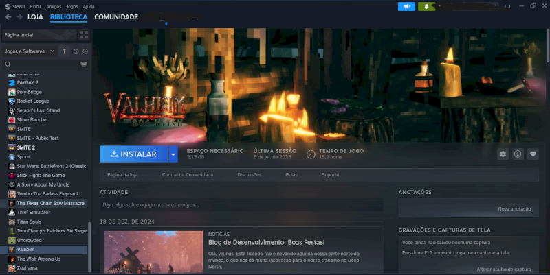The height and width of the screenshot is (275, 550).
Task: Click the sort ascending arrow icon
Action: click(x=64, y=51)
